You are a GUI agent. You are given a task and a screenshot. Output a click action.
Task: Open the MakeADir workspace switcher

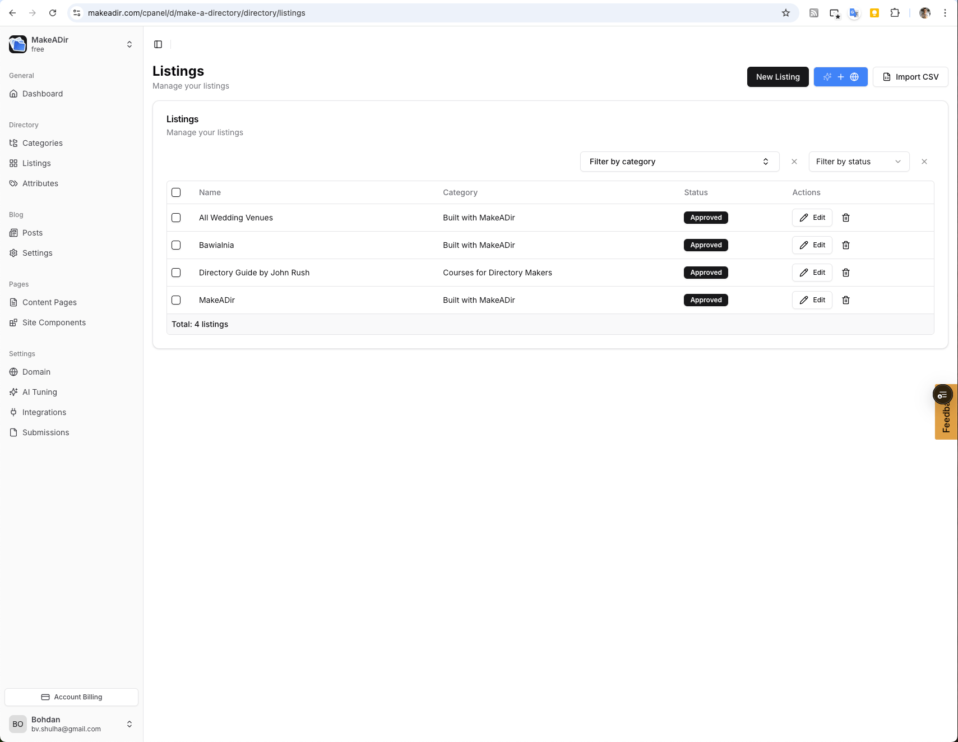click(71, 44)
